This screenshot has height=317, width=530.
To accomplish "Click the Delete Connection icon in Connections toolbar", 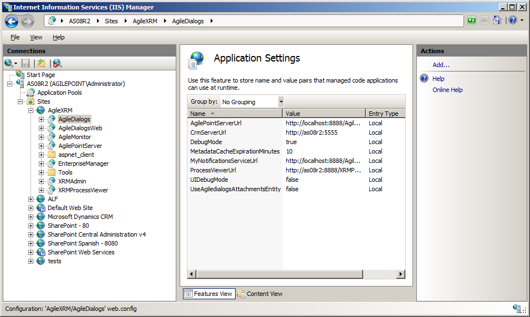I will coord(58,63).
